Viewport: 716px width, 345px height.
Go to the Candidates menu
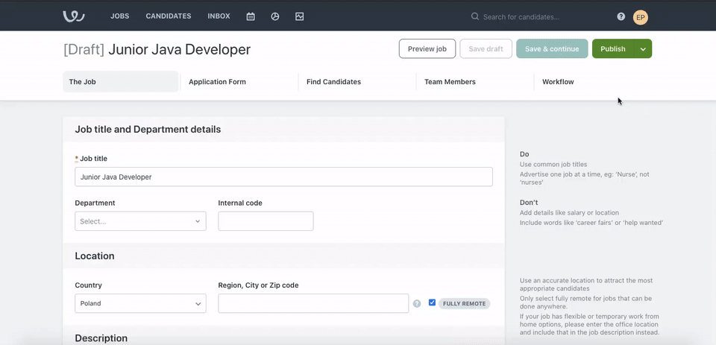pos(169,16)
